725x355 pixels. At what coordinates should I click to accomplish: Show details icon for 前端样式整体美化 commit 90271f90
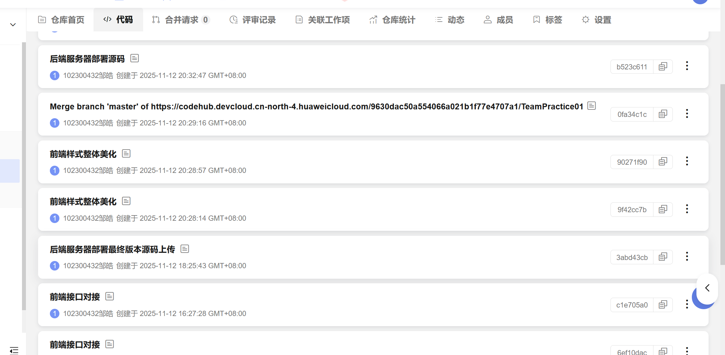[126, 154]
